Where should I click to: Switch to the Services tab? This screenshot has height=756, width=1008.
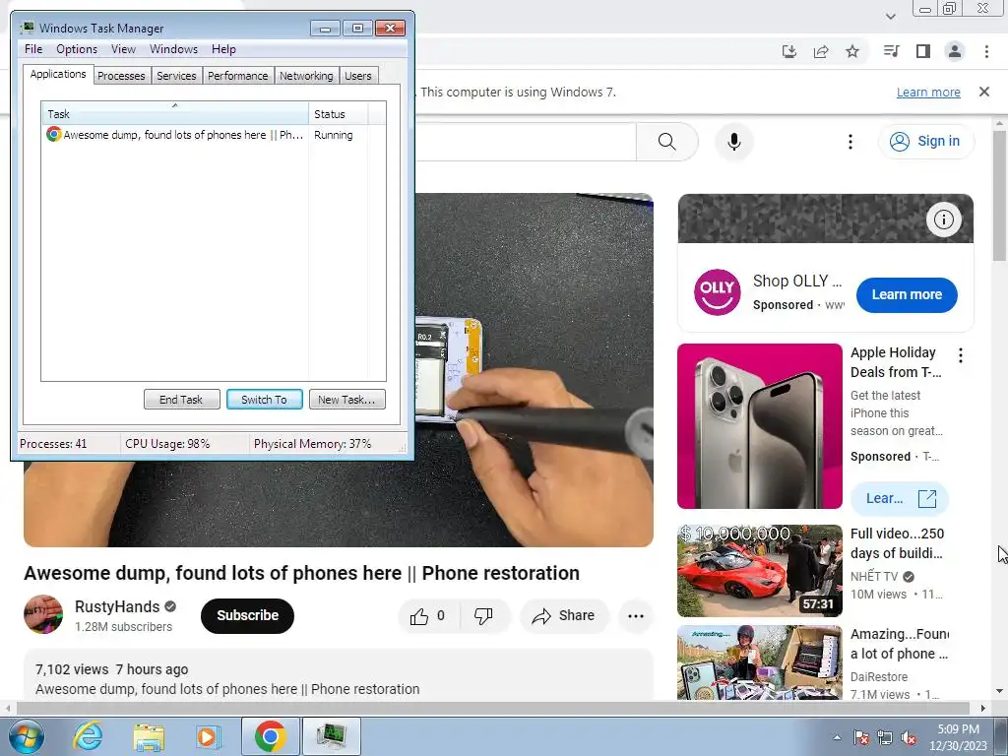[x=176, y=76]
